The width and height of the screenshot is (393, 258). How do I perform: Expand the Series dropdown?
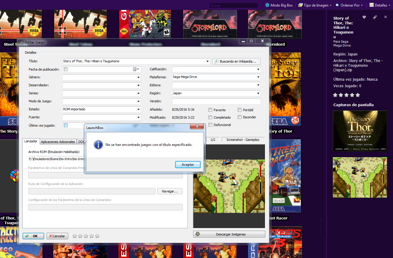[x=138, y=93]
